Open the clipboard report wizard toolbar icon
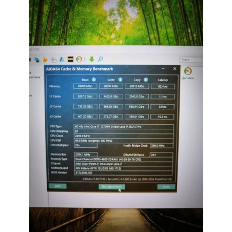This screenshot has height=232, width=232. pos(54,60)
